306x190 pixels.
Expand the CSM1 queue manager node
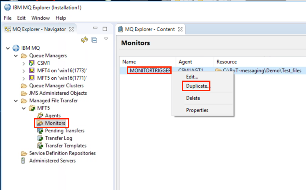pos(24,63)
